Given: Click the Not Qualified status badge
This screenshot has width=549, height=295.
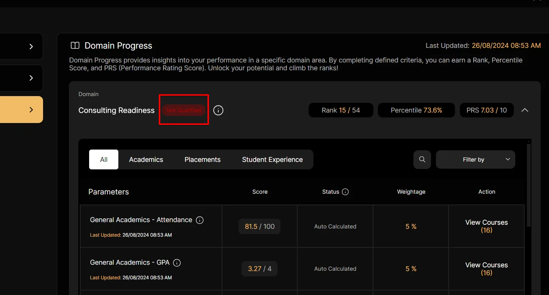Looking at the screenshot, I should click(x=183, y=110).
